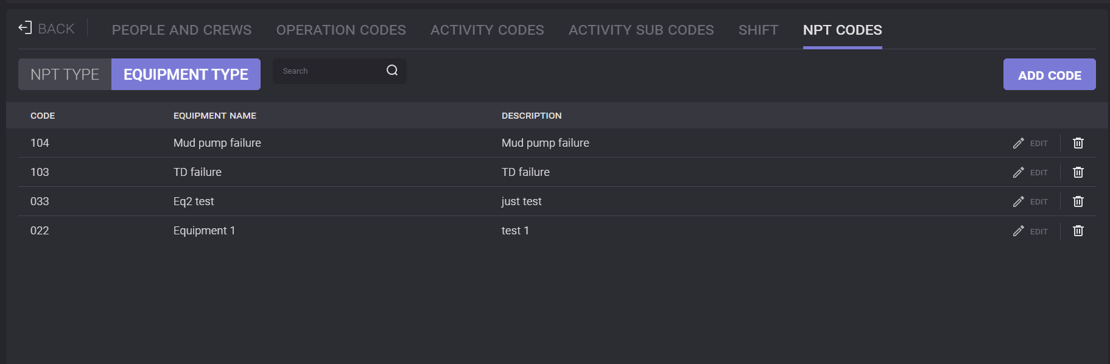The image size is (1110, 364).
Task: Remove Equipment 1 using trash icon
Action: pyautogui.click(x=1078, y=231)
